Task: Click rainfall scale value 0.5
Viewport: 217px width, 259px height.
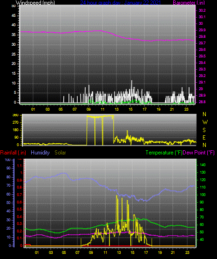Action: 20,209
